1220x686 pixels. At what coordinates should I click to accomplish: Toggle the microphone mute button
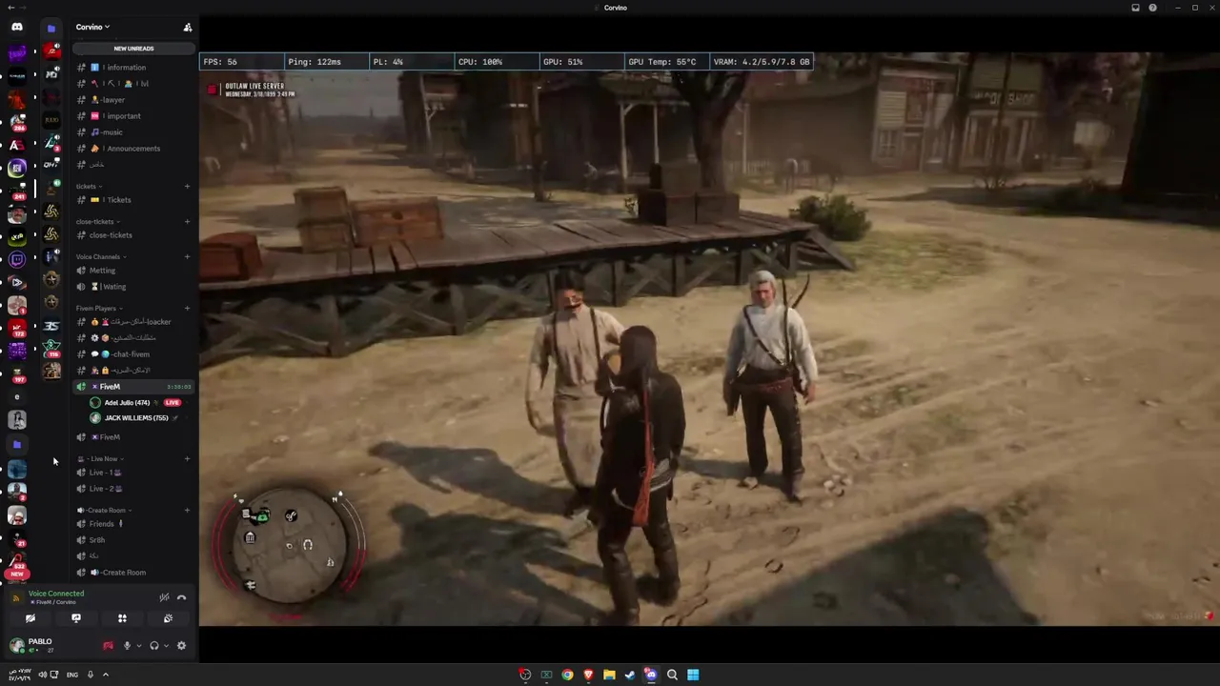127,646
